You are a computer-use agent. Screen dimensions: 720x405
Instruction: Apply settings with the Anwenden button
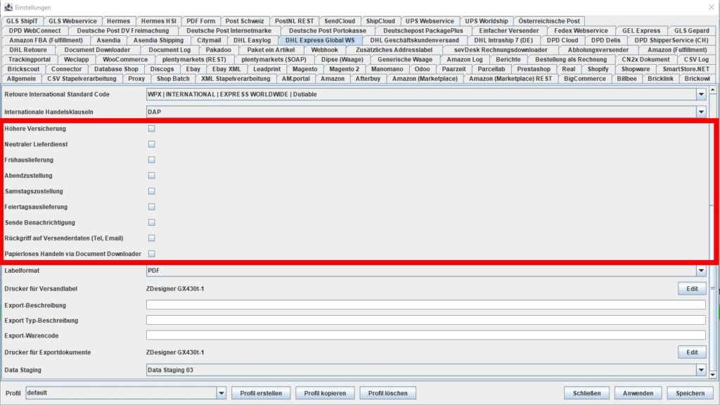tap(638, 393)
